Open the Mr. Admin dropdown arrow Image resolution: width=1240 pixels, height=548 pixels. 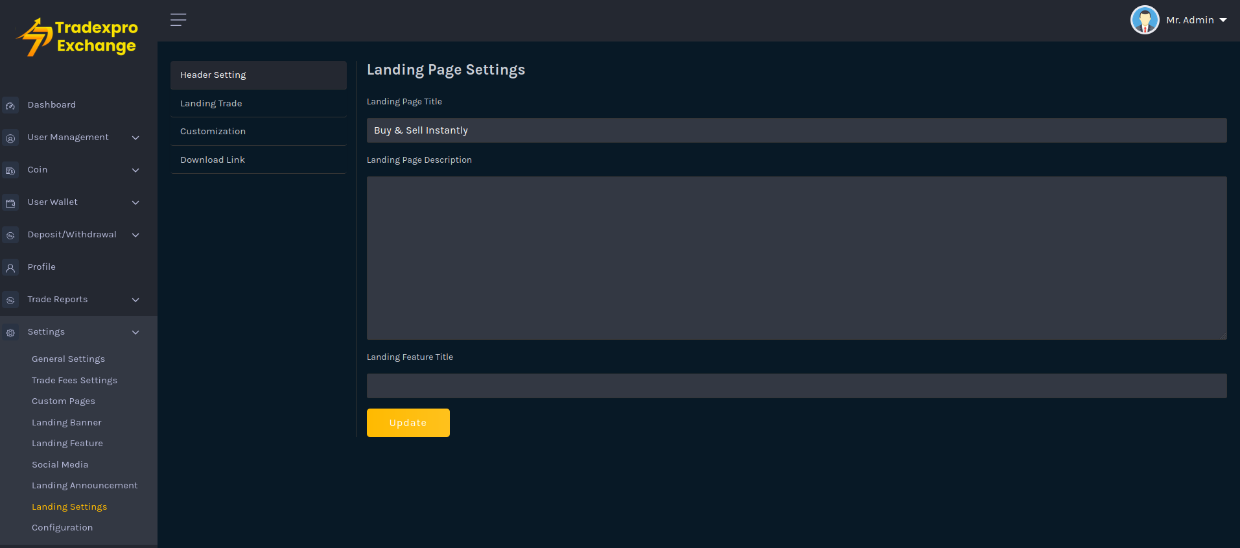pyautogui.click(x=1223, y=20)
